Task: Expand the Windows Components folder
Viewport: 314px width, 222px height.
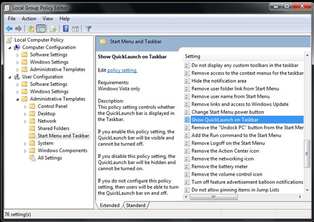Action: tap(25, 151)
